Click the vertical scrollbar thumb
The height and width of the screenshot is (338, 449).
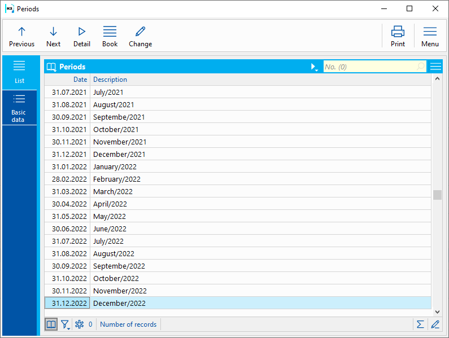click(437, 195)
